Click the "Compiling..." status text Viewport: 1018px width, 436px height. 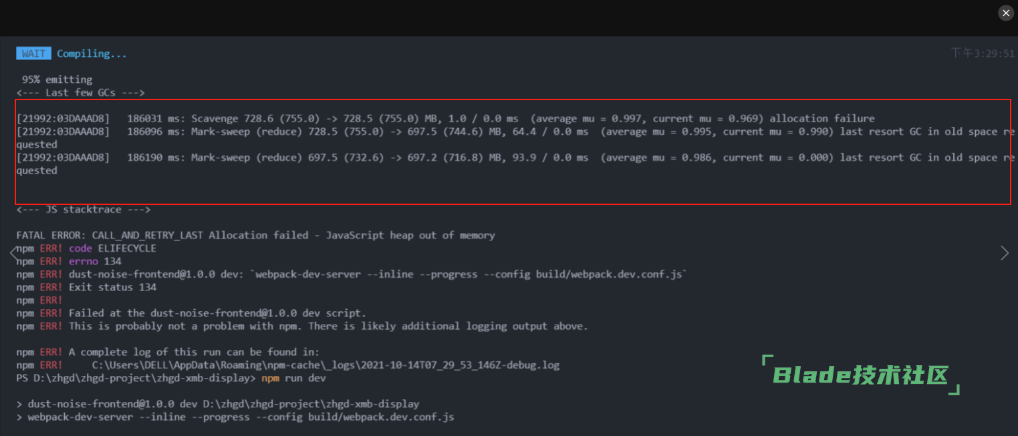pos(92,53)
